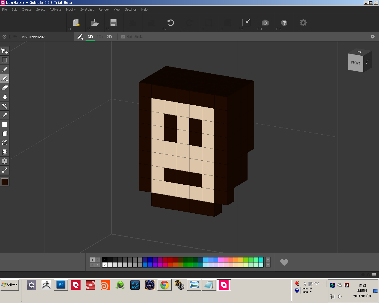This screenshot has width=379, height=303.
Task: Open the Activate menu
Action: (55, 9)
